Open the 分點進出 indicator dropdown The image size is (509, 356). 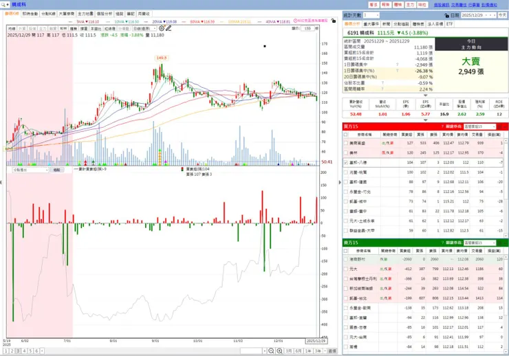tap(30, 170)
